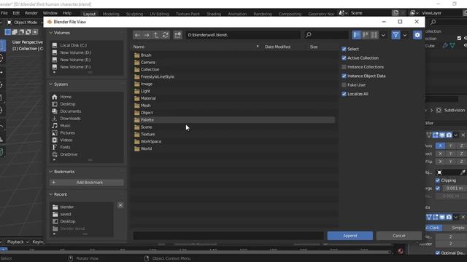Image resolution: width=467 pixels, height=262 pixels.
Task: Refresh the file list icon
Action: (166, 35)
